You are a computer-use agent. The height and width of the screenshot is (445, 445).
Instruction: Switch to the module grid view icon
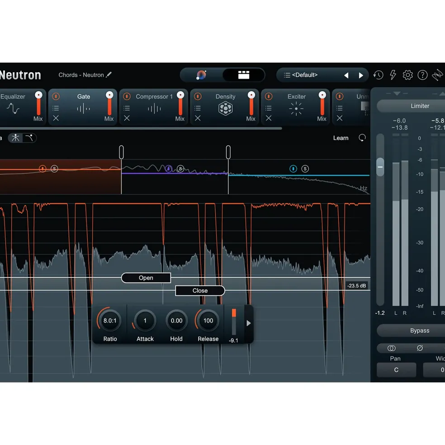tap(243, 75)
